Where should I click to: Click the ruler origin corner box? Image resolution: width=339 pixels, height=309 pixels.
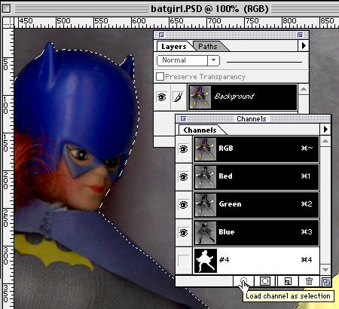tap(8, 23)
